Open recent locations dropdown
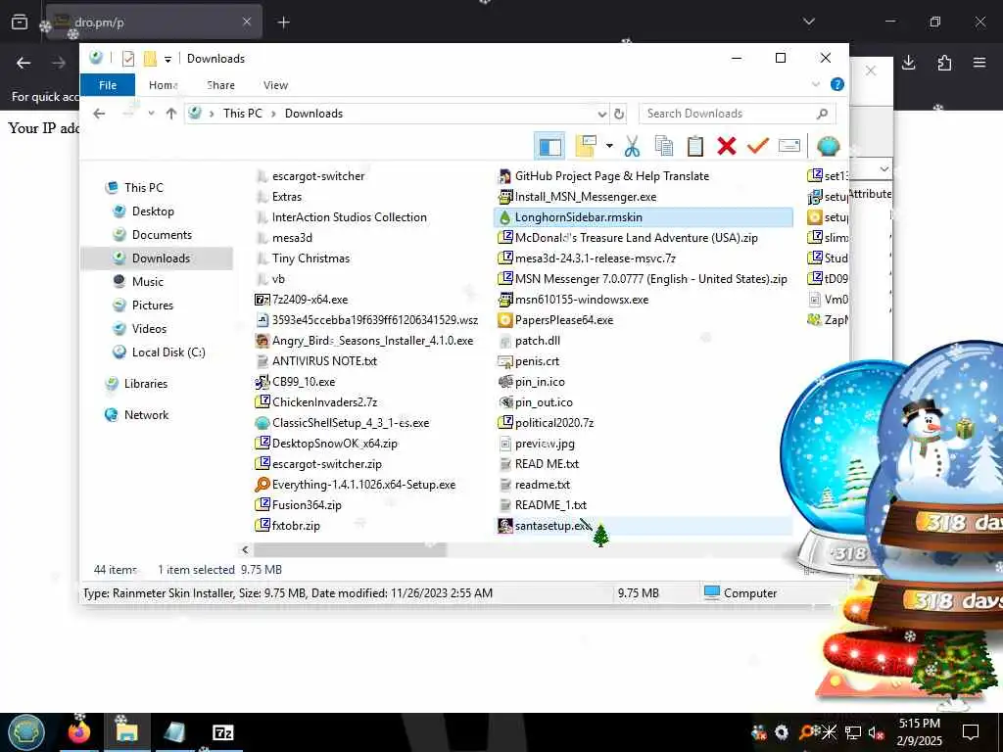The height and width of the screenshot is (752, 1003). point(151,114)
